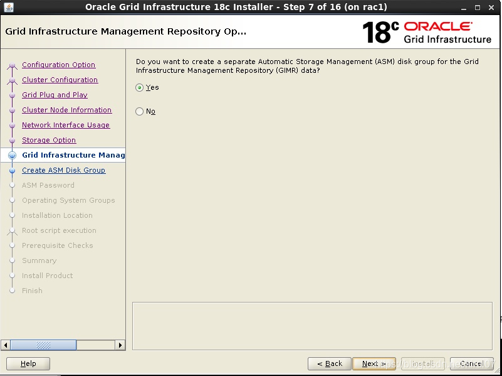Screen dimensions: 502x376
Task: Click the active step bullet for Grid Infrastructure Management
Action: pyautogui.click(x=12, y=156)
